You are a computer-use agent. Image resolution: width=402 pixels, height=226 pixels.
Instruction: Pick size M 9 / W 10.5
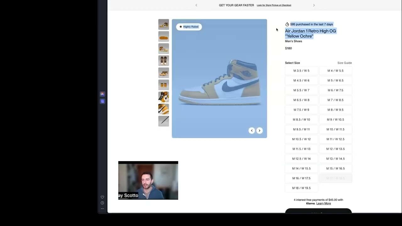[x=335, y=120]
